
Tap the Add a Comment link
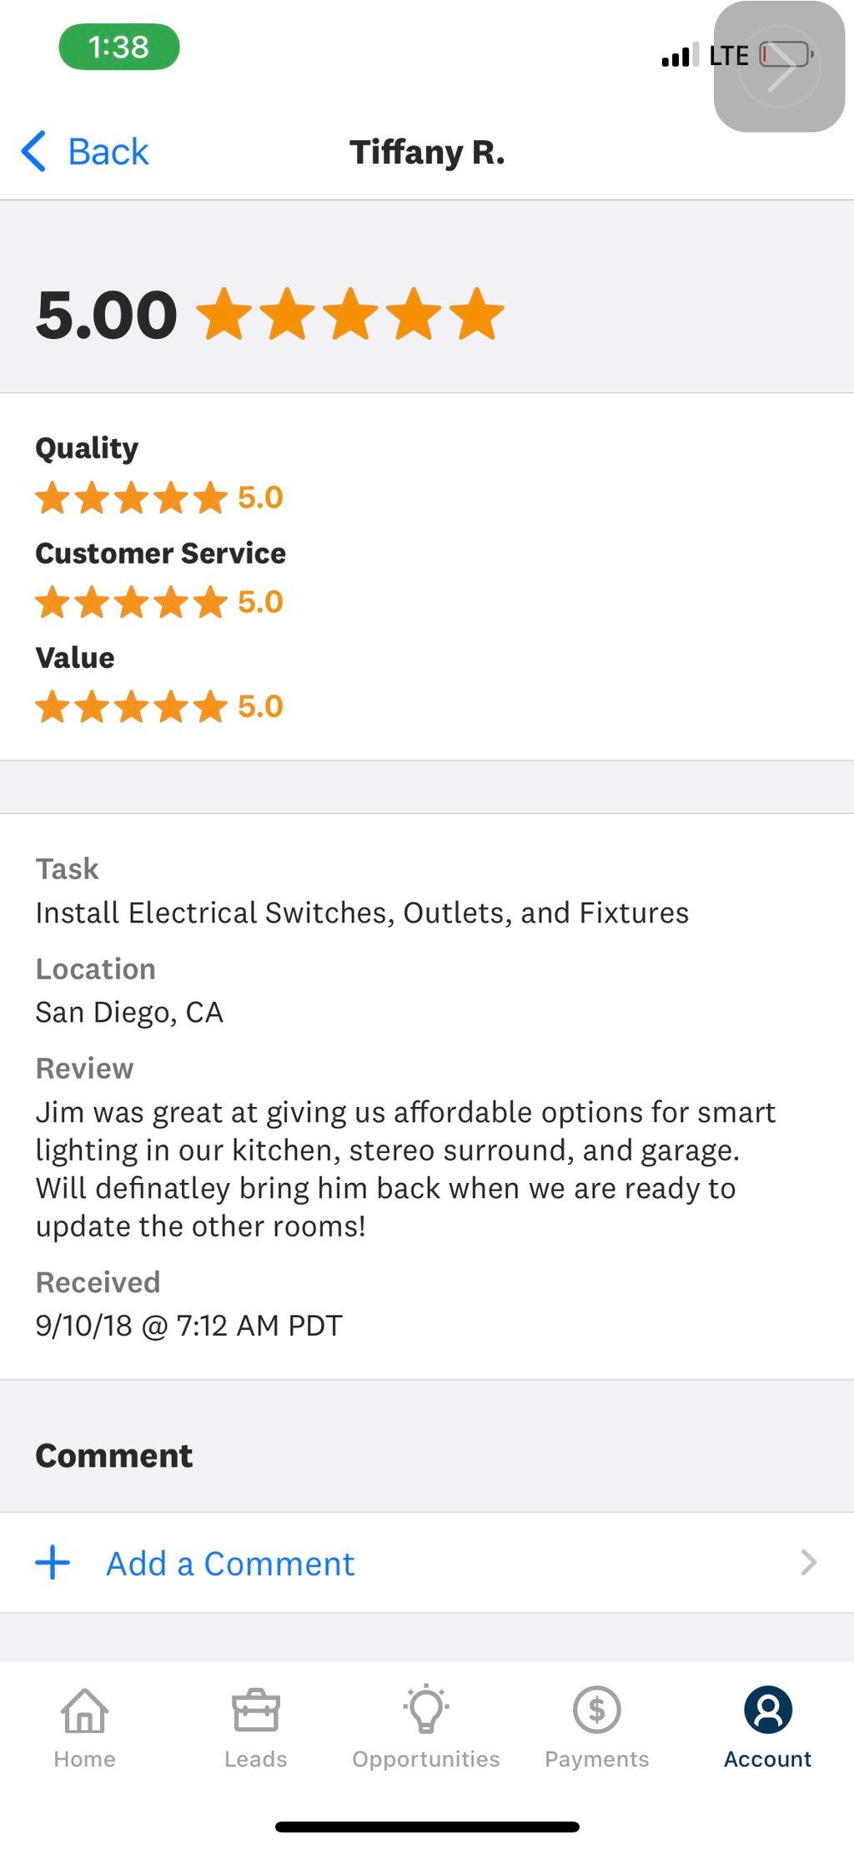coord(229,1564)
